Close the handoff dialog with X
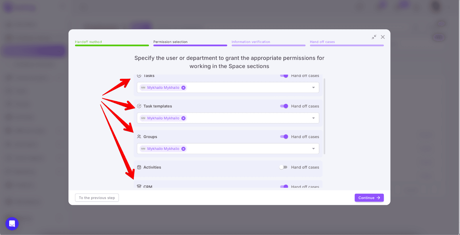Screen dimensions: 460x235 (x=383, y=37)
